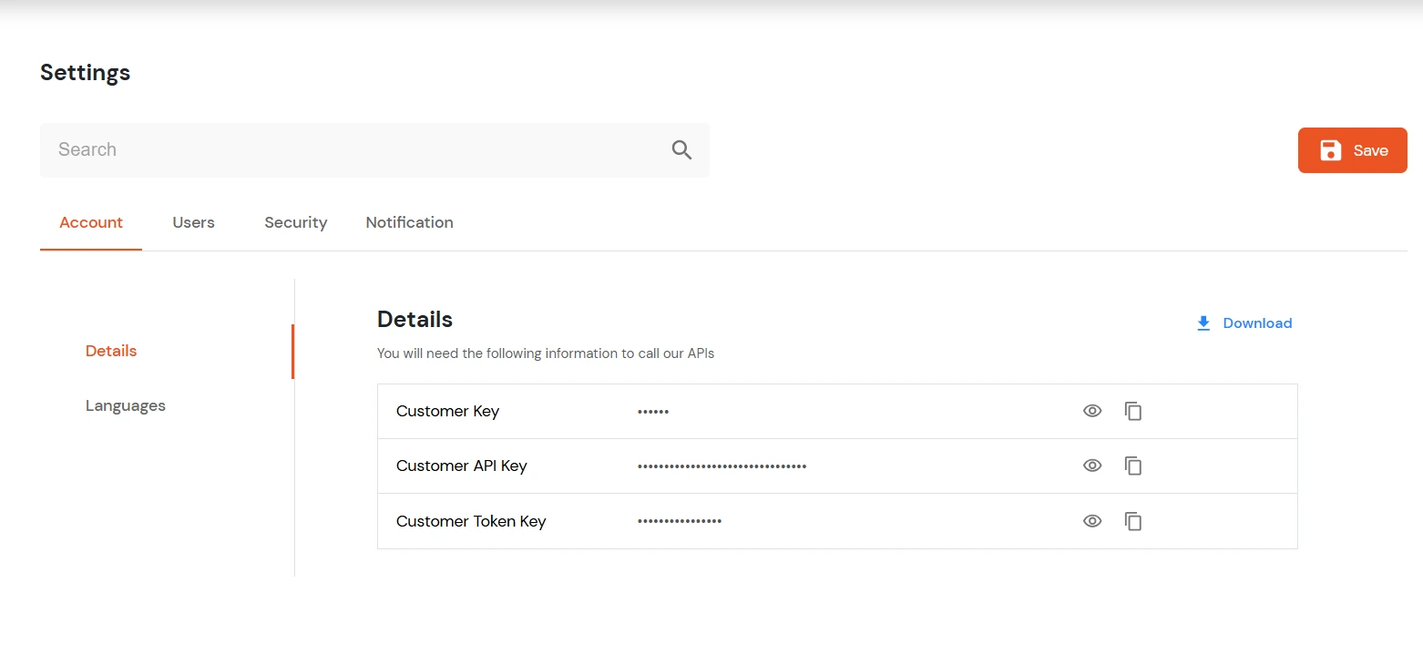Copy the Customer Key value
Screen dimensions: 1423x645
click(1132, 411)
